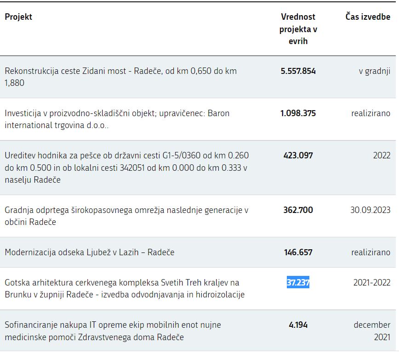Click the "Projekt" column header

coord(18,17)
